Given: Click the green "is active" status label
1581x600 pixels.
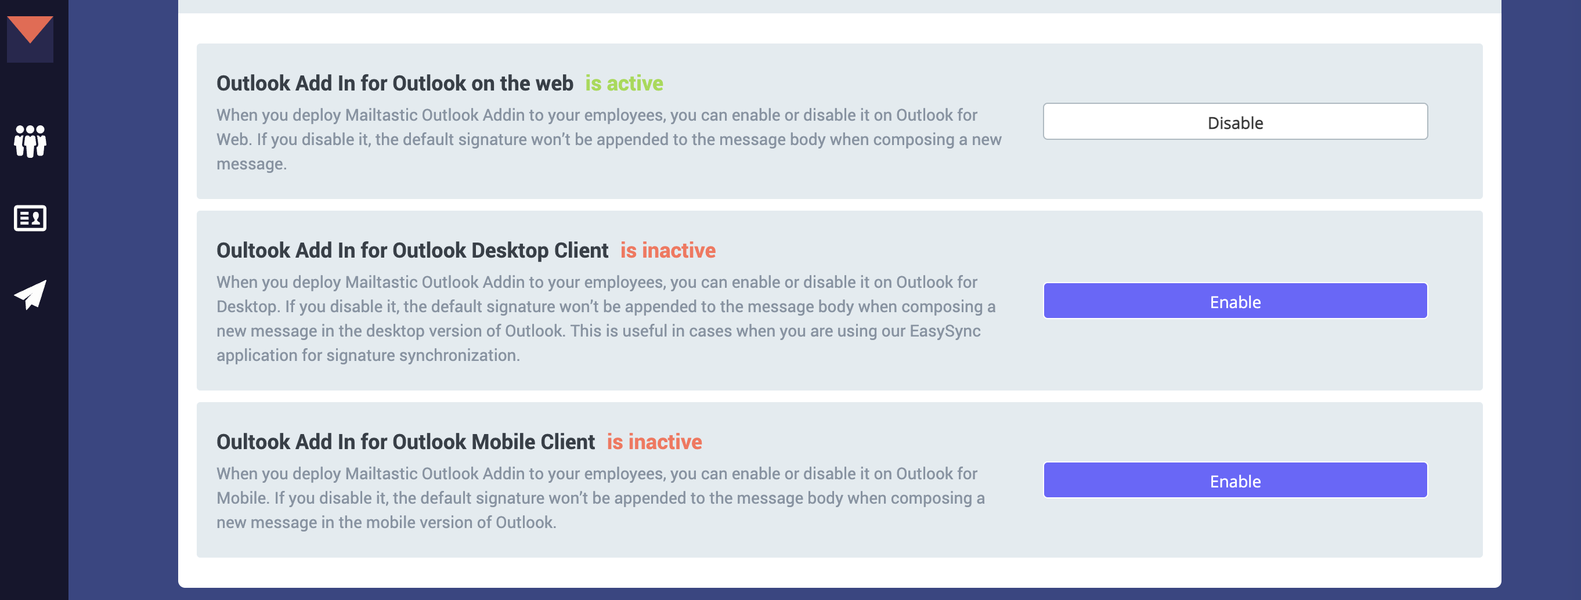Looking at the screenshot, I should 623,84.
